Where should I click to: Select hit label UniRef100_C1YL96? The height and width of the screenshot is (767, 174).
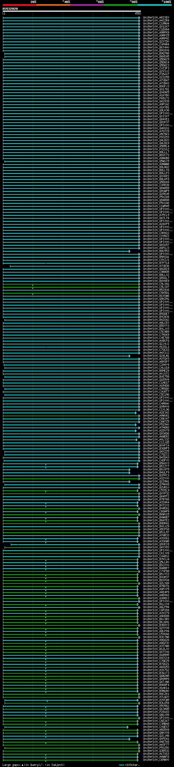156,409
